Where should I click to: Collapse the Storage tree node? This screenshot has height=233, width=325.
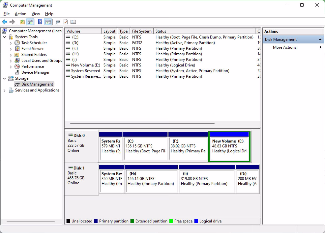[x=5, y=78]
